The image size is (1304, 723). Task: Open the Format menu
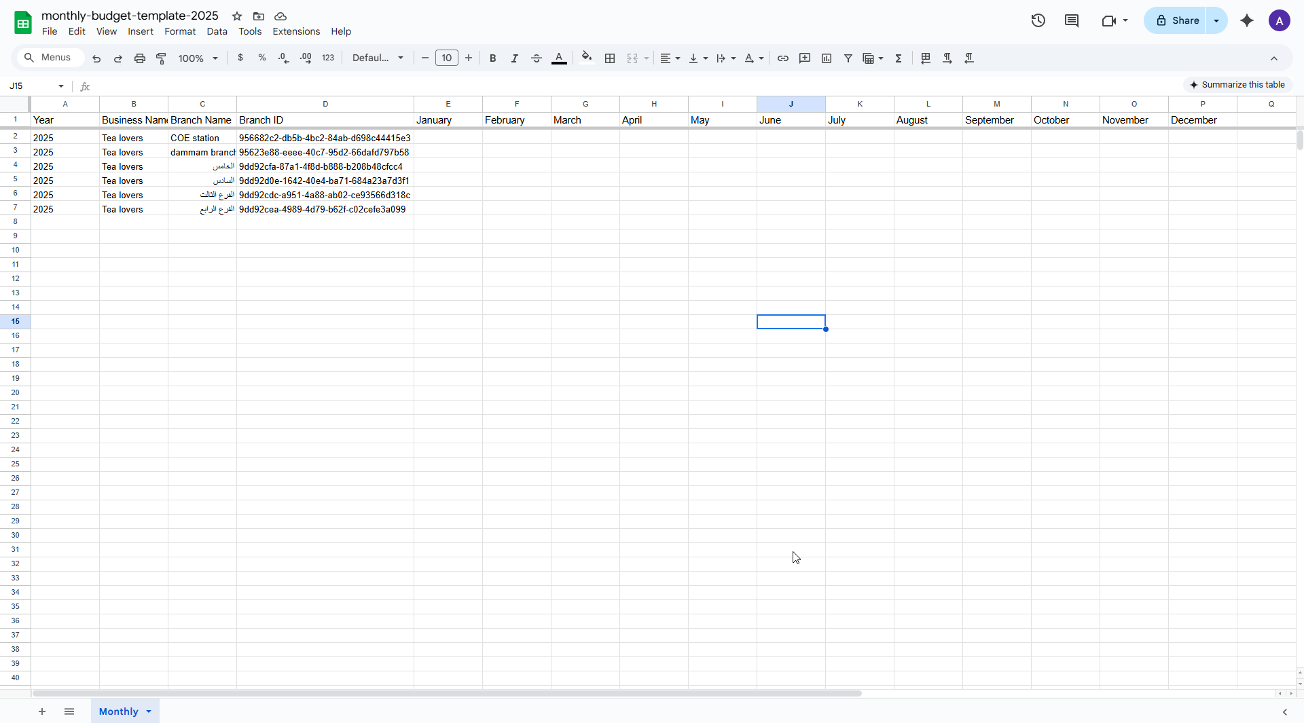(x=179, y=31)
